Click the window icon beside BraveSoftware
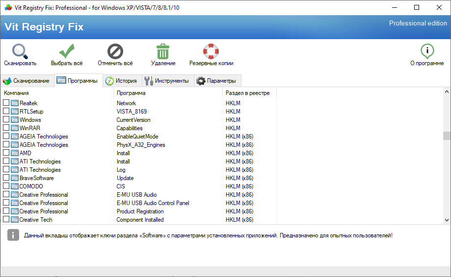Screen dimensions: 451x277 15,178
